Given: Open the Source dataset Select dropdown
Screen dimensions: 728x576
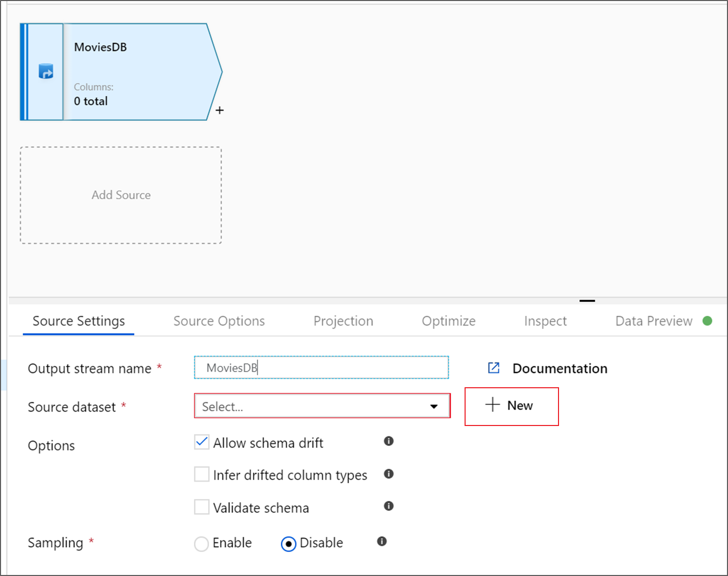Looking at the screenshot, I should click(322, 406).
